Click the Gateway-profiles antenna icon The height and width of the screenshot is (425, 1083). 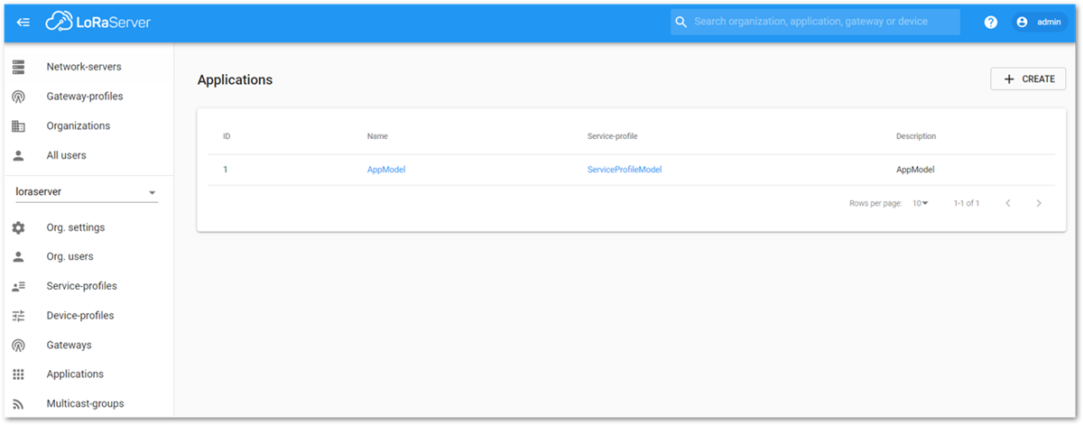click(18, 97)
